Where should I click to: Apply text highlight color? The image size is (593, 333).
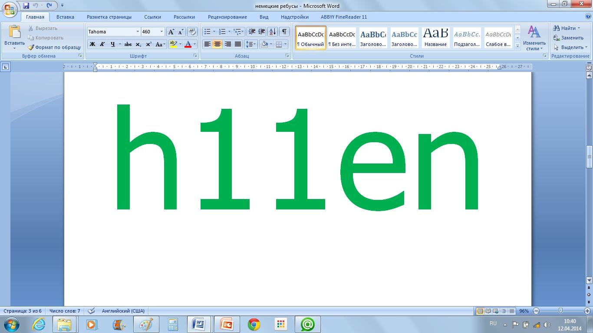pyautogui.click(x=173, y=44)
